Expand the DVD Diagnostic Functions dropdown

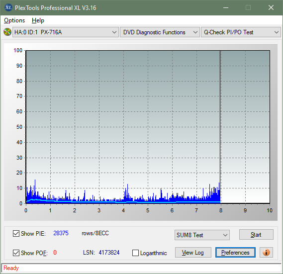click(x=160, y=32)
